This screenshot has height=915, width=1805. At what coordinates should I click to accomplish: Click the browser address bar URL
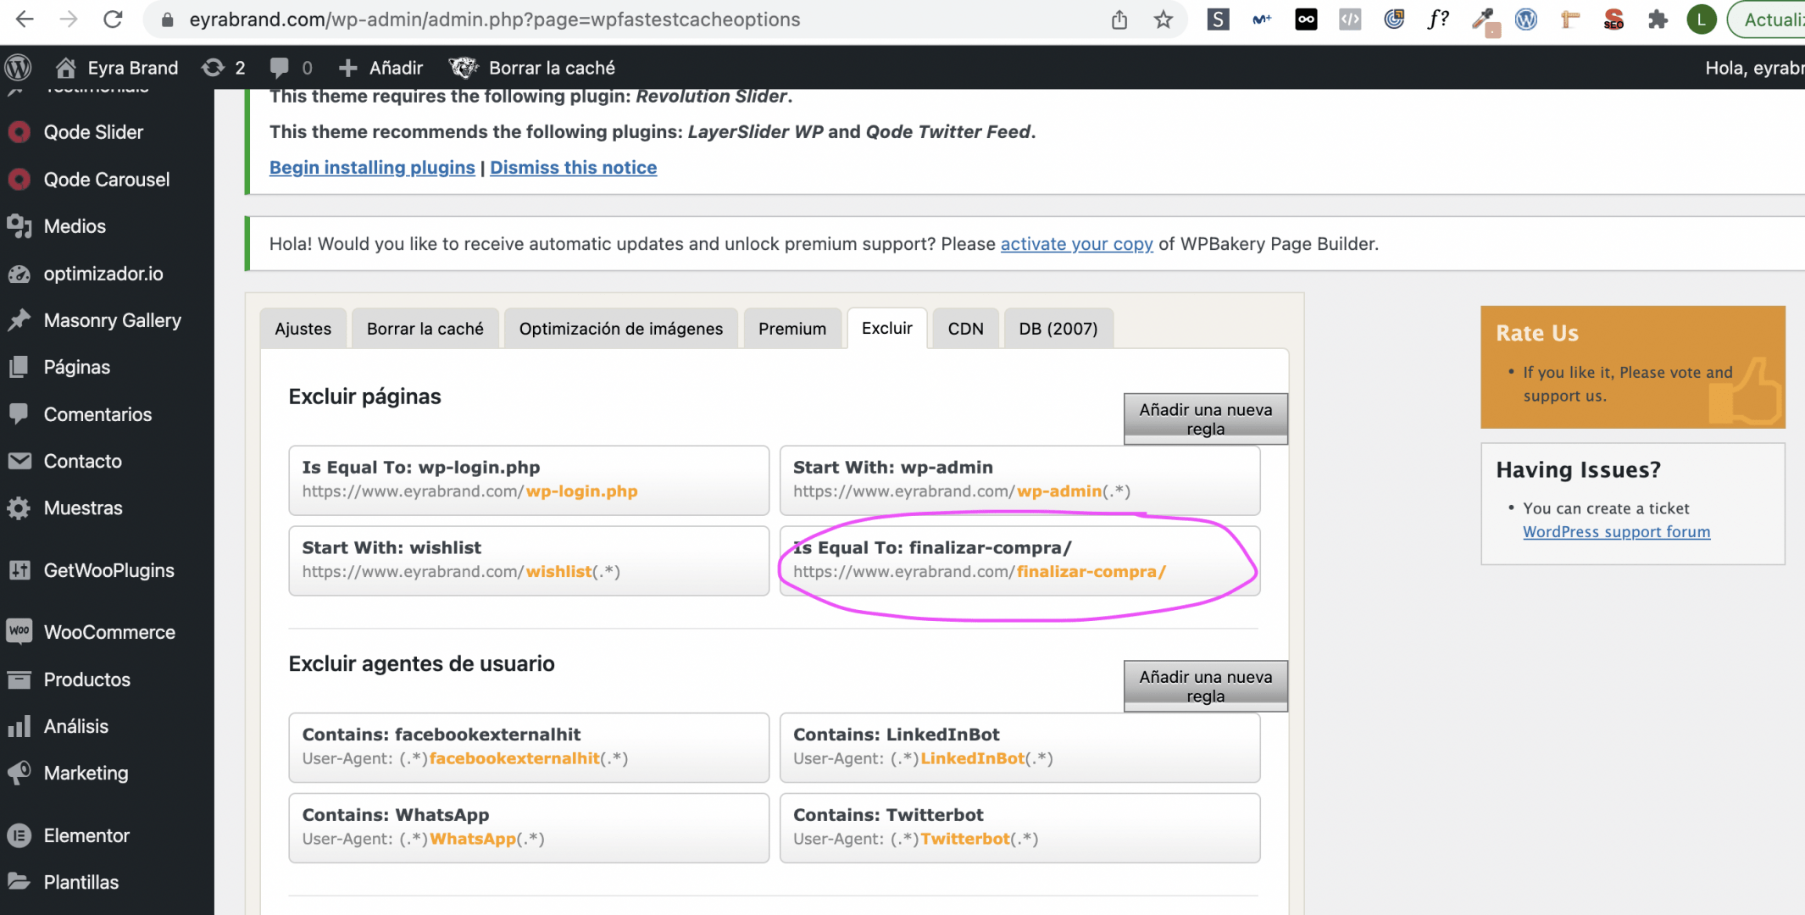click(494, 19)
